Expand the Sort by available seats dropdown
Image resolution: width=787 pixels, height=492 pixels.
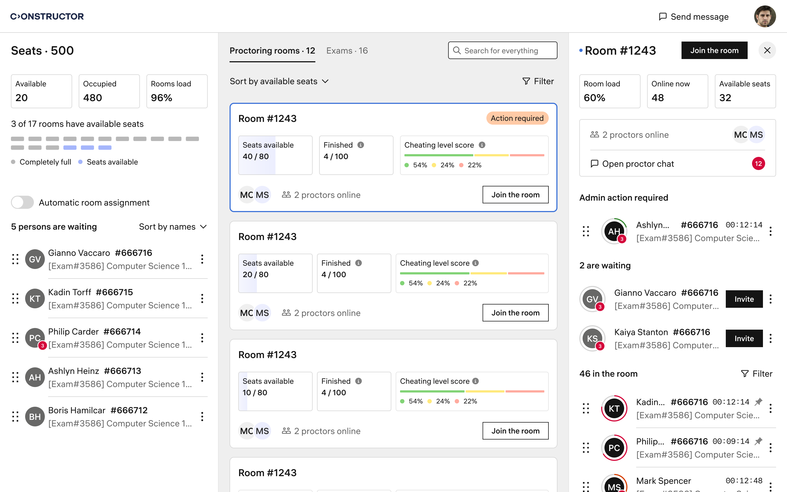click(x=279, y=81)
